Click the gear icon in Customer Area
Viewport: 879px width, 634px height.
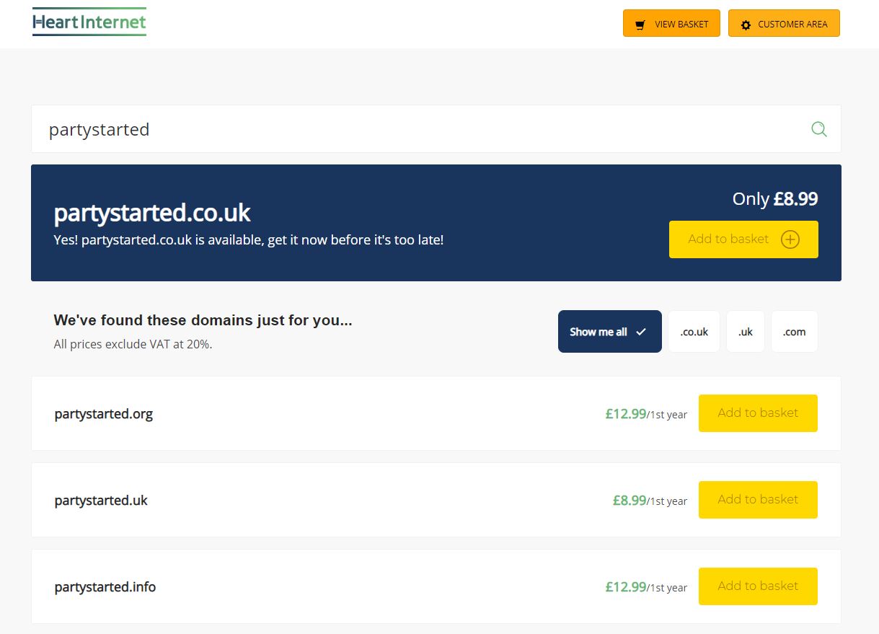[x=746, y=25]
